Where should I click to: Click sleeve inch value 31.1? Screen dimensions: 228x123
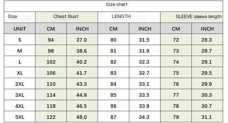pos(207,117)
